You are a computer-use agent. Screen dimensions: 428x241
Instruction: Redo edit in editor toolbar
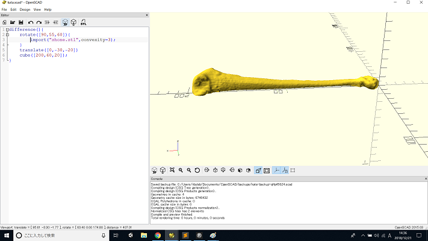39,22
